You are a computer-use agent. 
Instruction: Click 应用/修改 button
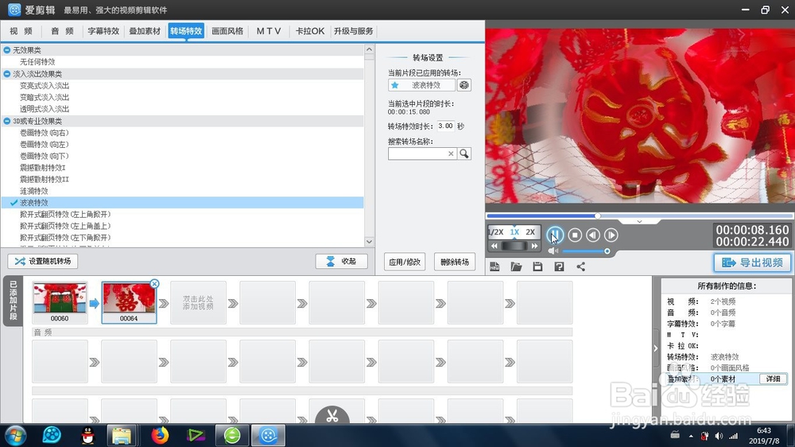[405, 262]
